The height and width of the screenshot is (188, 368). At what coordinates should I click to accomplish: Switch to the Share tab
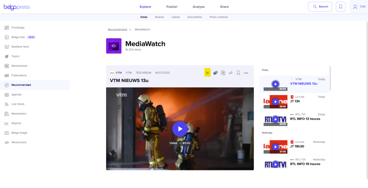click(224, 7)
